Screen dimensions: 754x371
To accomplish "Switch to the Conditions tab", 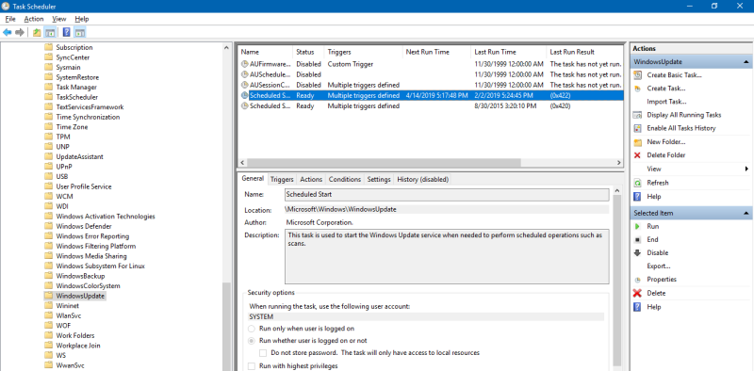I will [345, 179].
